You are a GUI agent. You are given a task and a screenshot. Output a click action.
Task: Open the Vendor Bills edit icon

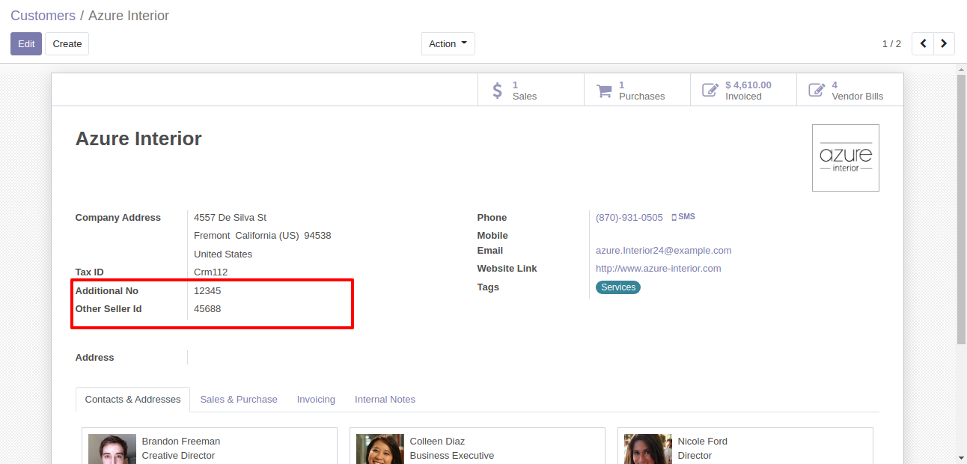[816, 91]
